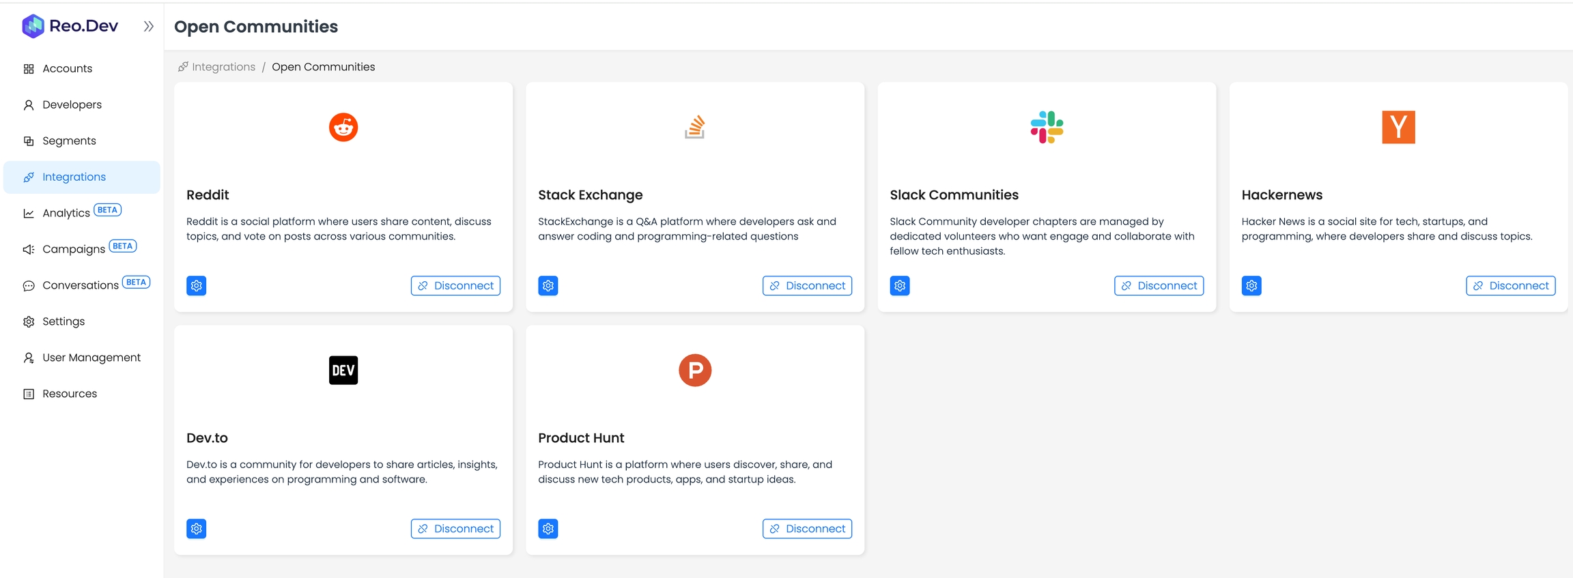The width and height of the screenshot is (1573, 578).
Task: Open Product Hunt settings gear icon
Action: point(548,529)
